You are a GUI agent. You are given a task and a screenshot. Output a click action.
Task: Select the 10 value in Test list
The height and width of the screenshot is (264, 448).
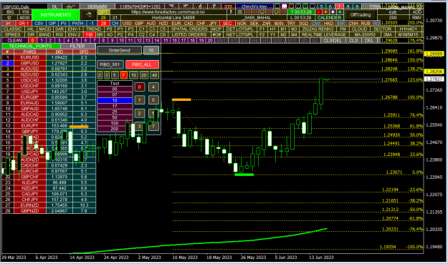tap(115, 100)
